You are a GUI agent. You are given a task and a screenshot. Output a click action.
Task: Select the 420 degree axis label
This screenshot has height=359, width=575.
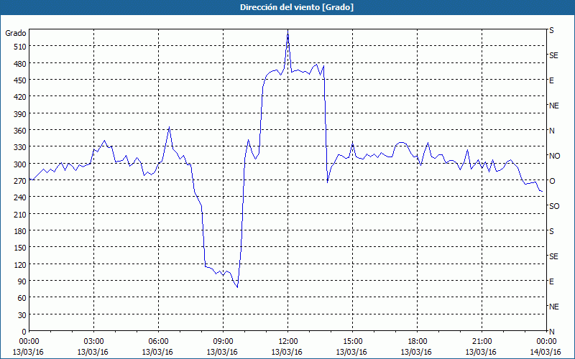20,97
